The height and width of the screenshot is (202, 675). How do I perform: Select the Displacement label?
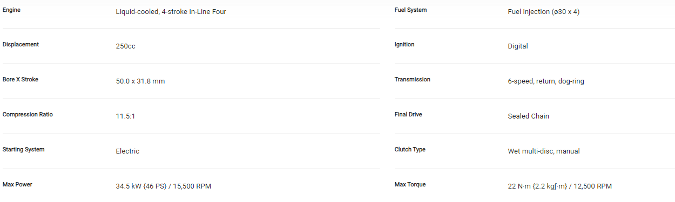point(21,44)
